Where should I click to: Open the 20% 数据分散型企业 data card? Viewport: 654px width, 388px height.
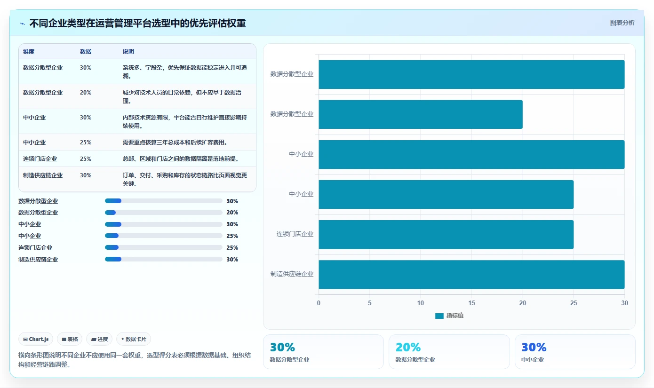[x=449, y=352]
